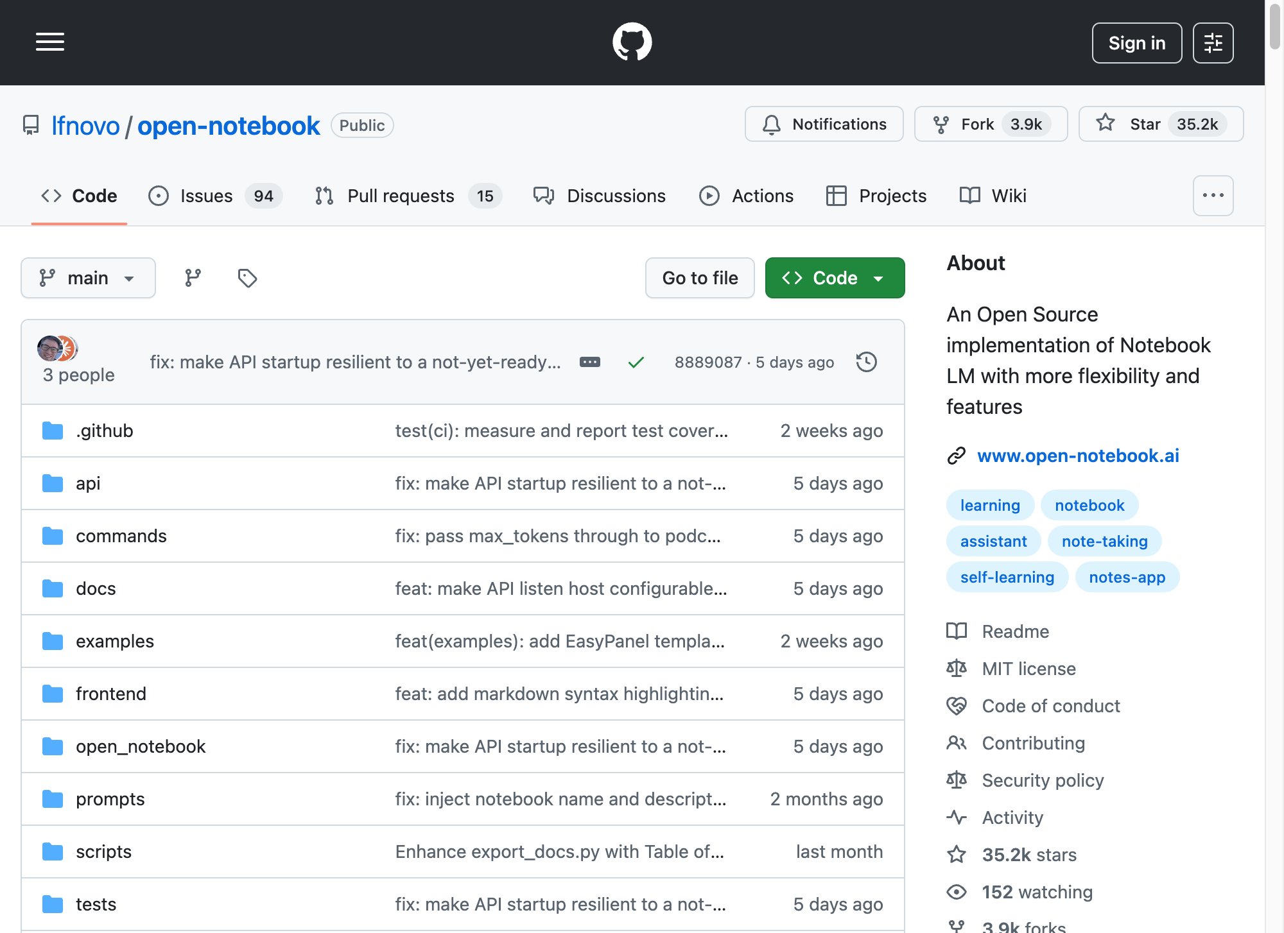Select the learning topic tag
Screen dimensions: 1284x933
tap(990, 506)
